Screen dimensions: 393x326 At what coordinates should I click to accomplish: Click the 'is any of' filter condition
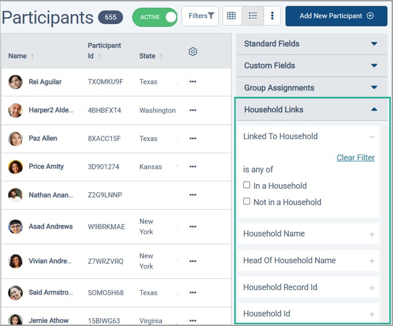click(258, 169)
